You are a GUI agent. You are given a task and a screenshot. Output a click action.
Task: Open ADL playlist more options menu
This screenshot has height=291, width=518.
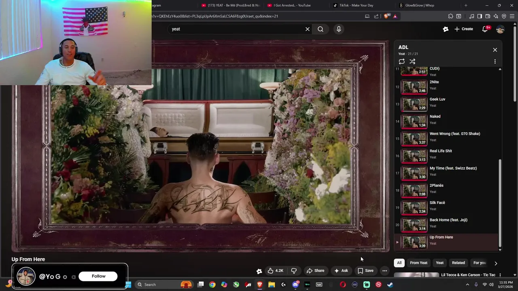pos(495,61)
